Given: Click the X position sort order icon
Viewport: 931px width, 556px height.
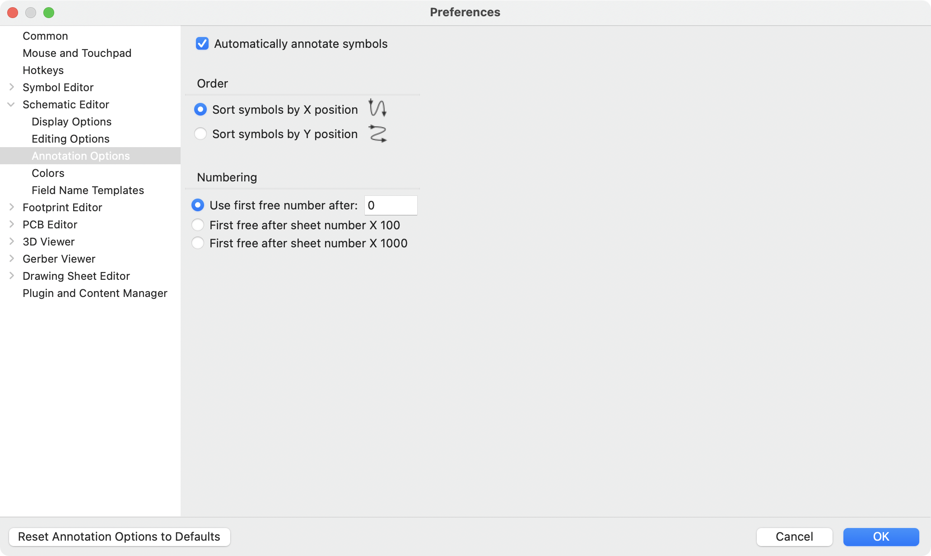Looking at the screenshot, I should (377, 108).
